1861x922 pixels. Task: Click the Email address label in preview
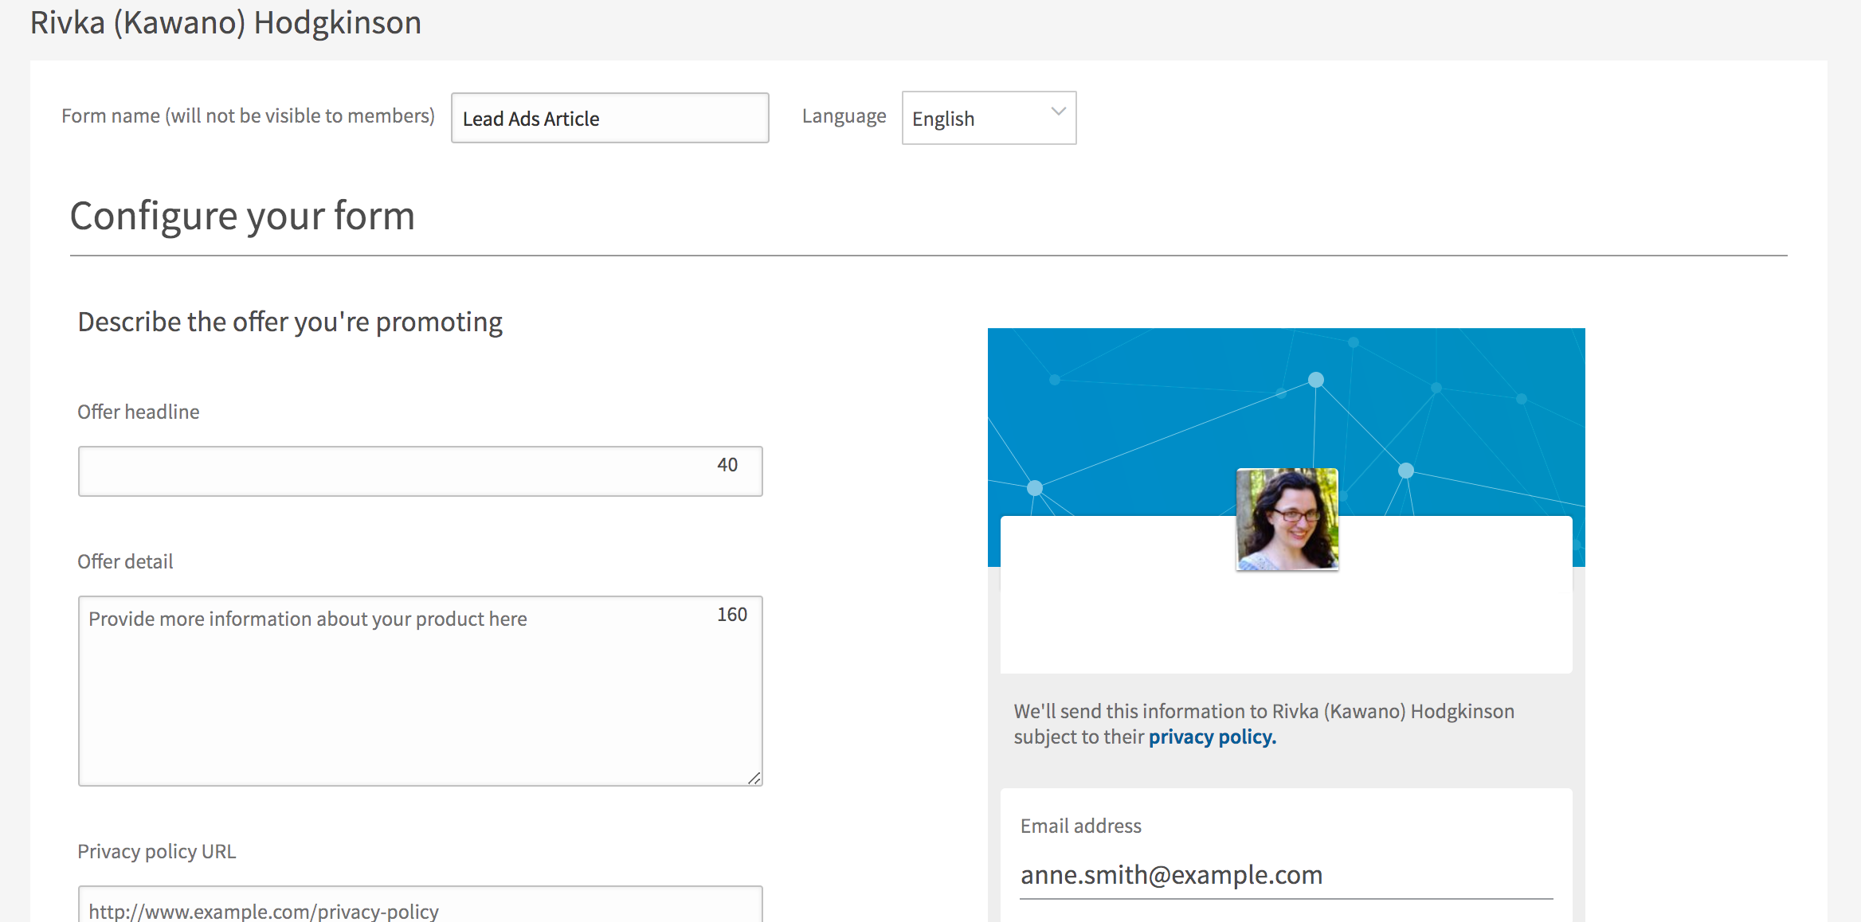[x=1080, y=826]
